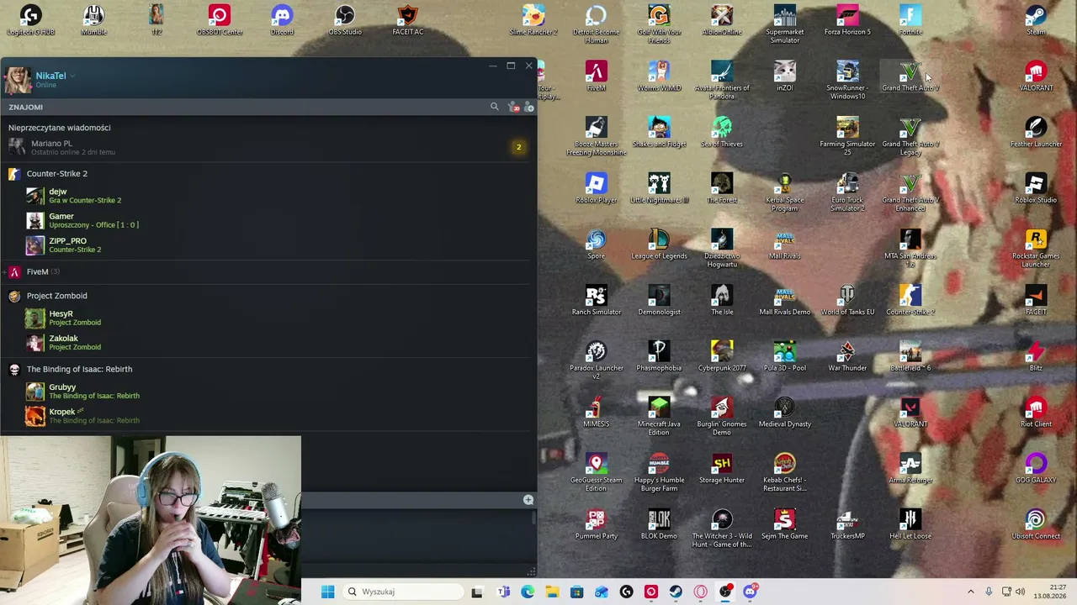Select the Hell Let Loose desktop icon
This screenshot has height=605, width=1077.
(x=910, y=525)
